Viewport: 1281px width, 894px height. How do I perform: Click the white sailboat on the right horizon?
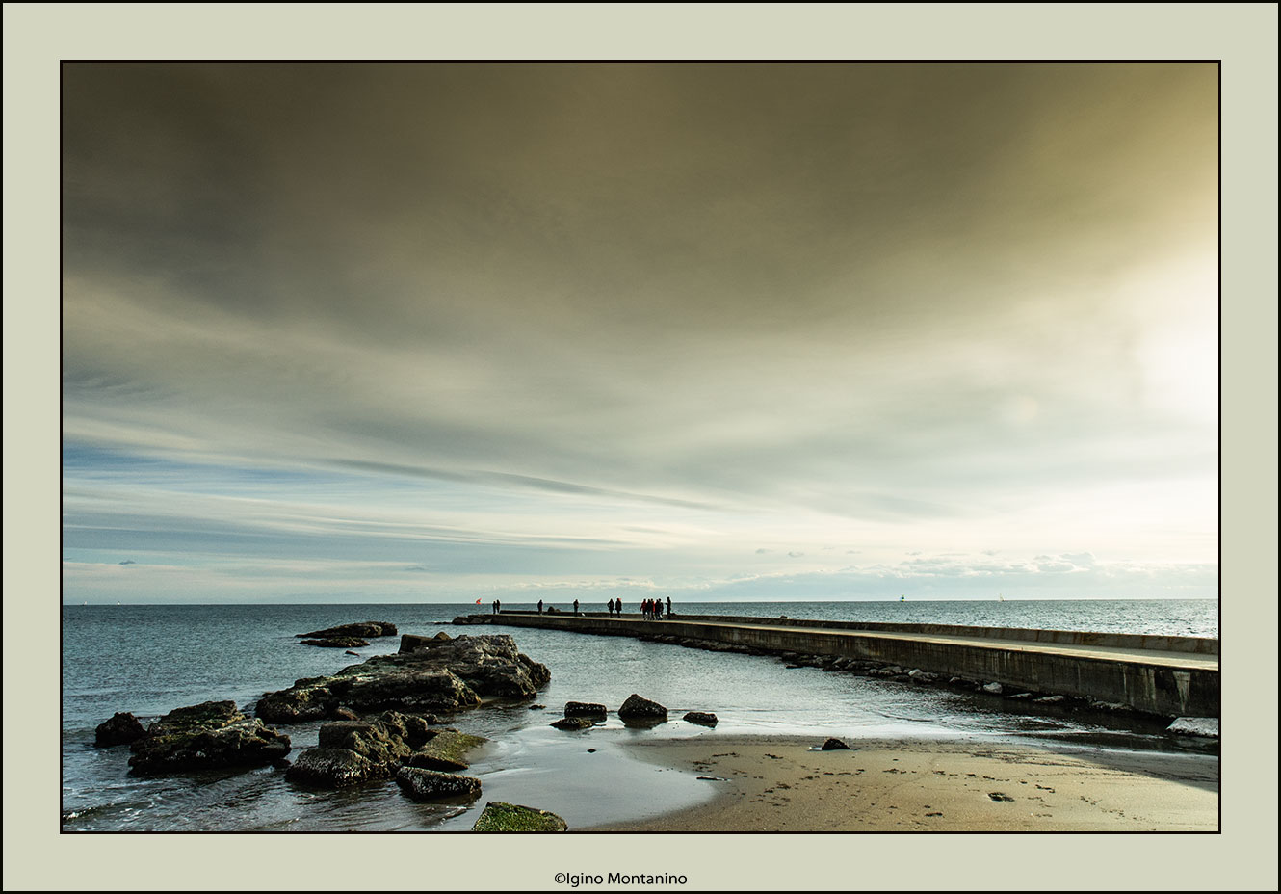(902, 598)
